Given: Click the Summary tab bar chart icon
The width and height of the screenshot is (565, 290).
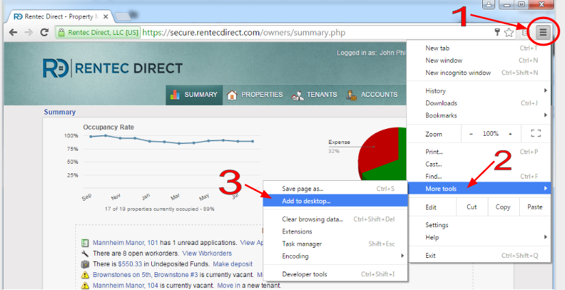Looking at the screenshot, I should [x=175, y=95].
